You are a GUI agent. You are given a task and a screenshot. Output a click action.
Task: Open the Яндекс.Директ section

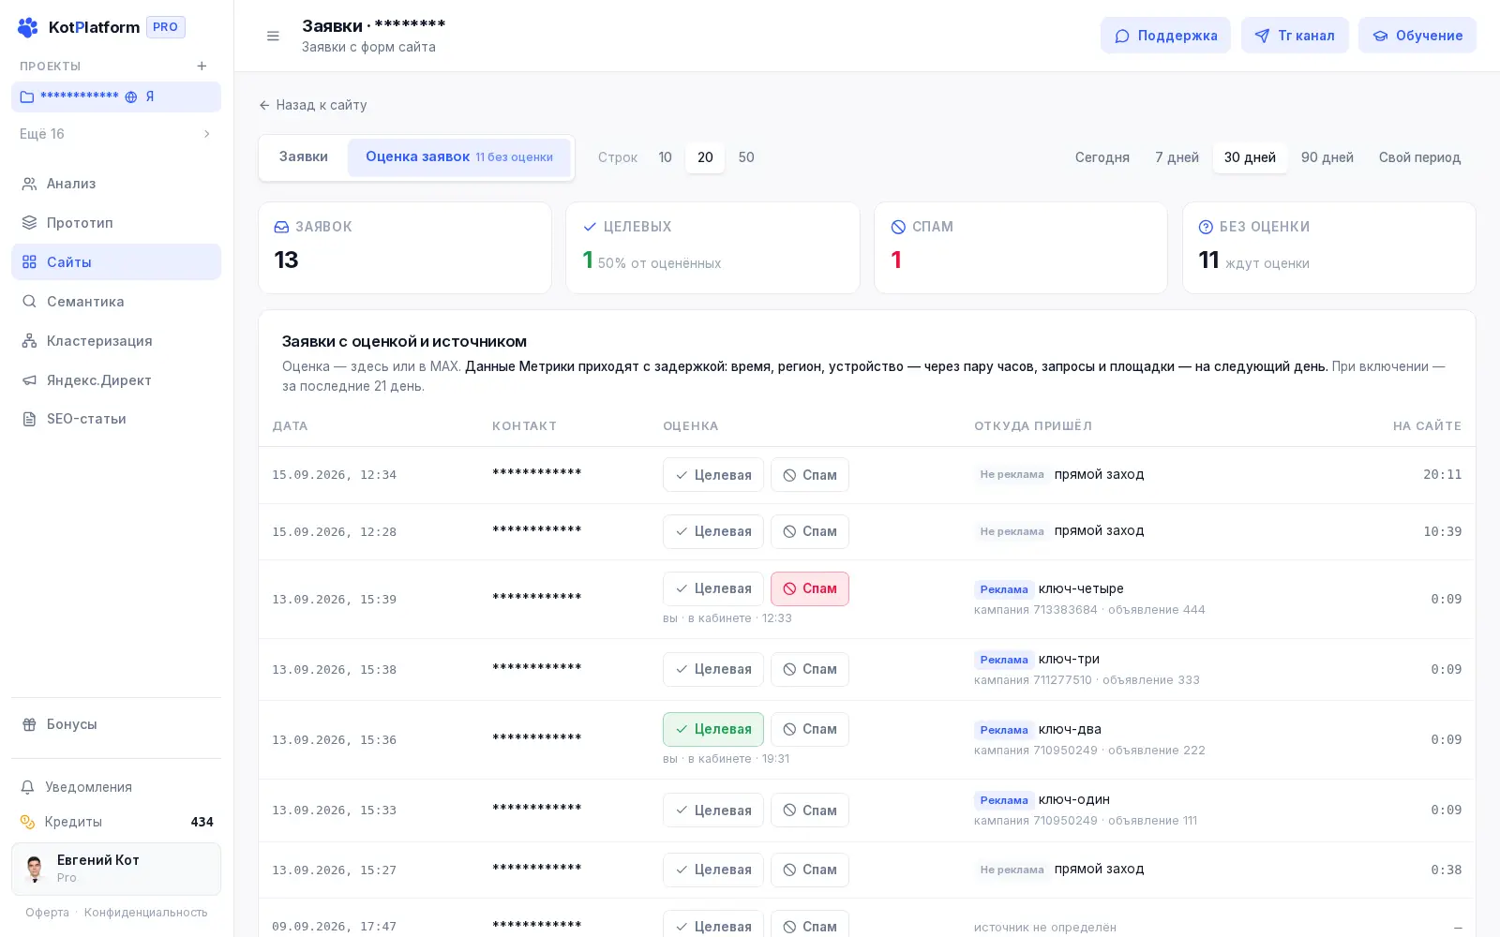click(x=116, y=380)
